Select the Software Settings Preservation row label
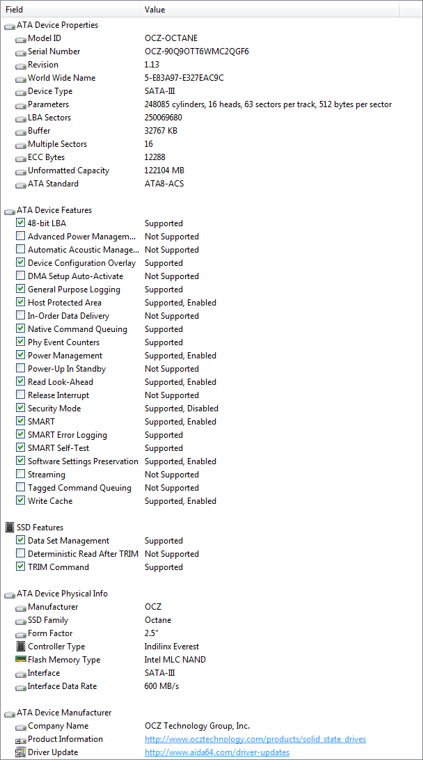 83,461
